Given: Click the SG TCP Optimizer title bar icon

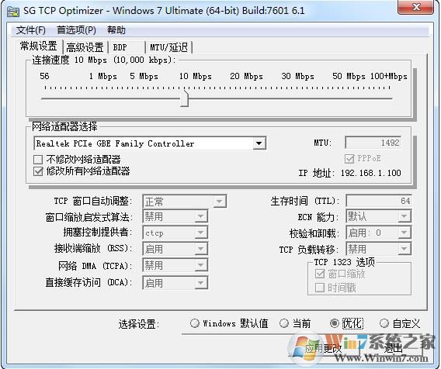Looking at the screenshot, I should click(12, 11).
